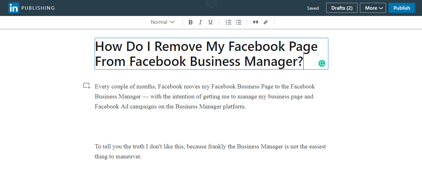Toggle bold formatting
The image size is (422, 184).
click(x=190, y=22)
